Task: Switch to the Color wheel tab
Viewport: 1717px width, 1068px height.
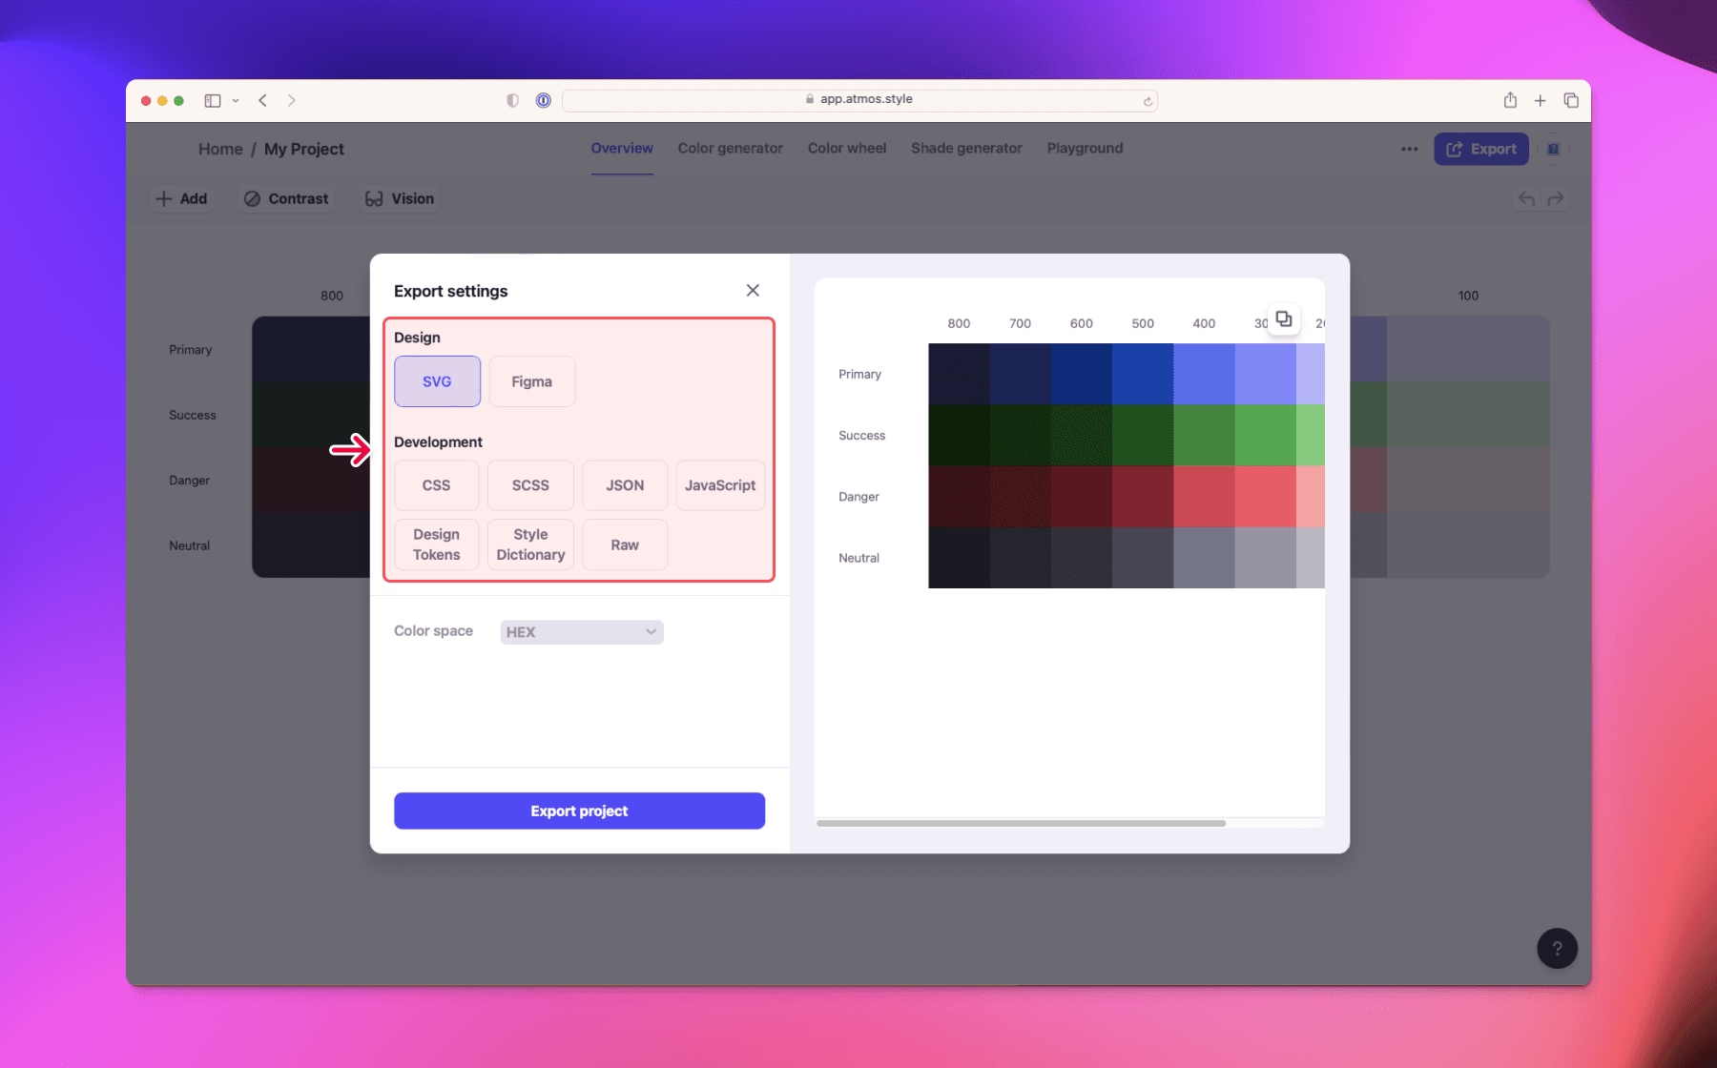Action: point(846,149)
